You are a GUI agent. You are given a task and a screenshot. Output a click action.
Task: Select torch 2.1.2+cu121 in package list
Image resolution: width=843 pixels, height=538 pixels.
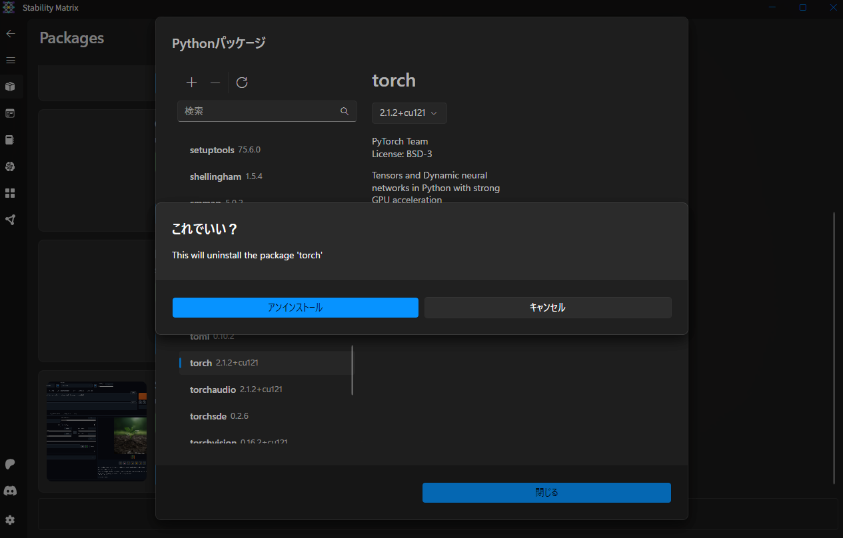[x=265, y=363]
